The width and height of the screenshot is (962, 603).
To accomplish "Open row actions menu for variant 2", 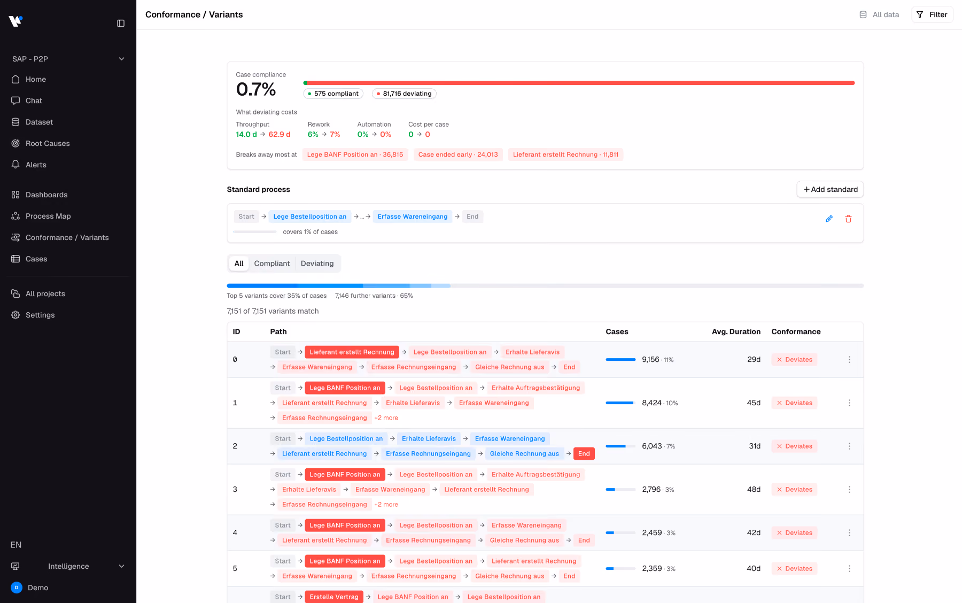I will (849, 446).
